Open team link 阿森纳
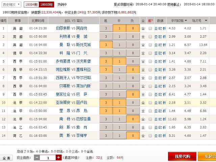This screenshot has width=216, height=162. point(82,28)
